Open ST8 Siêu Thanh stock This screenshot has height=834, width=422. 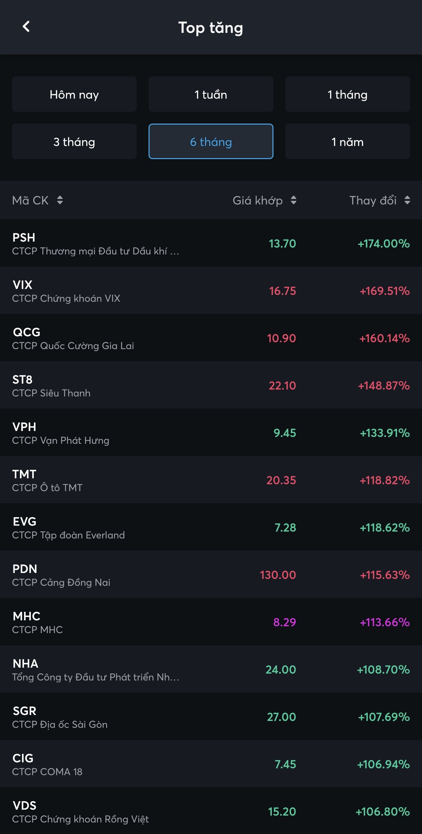point(211,385)
